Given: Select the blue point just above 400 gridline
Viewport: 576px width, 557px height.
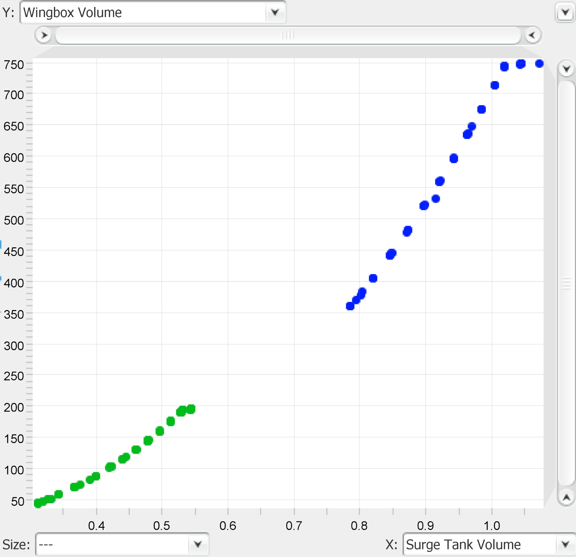Looking at the screenshot, I should click(x=373, y=278).
